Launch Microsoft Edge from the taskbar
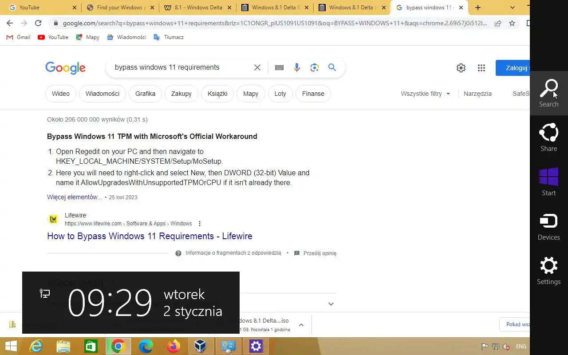The height and width of the screenshot is (355, 568). pyautogui.click(x=146, y=346)
